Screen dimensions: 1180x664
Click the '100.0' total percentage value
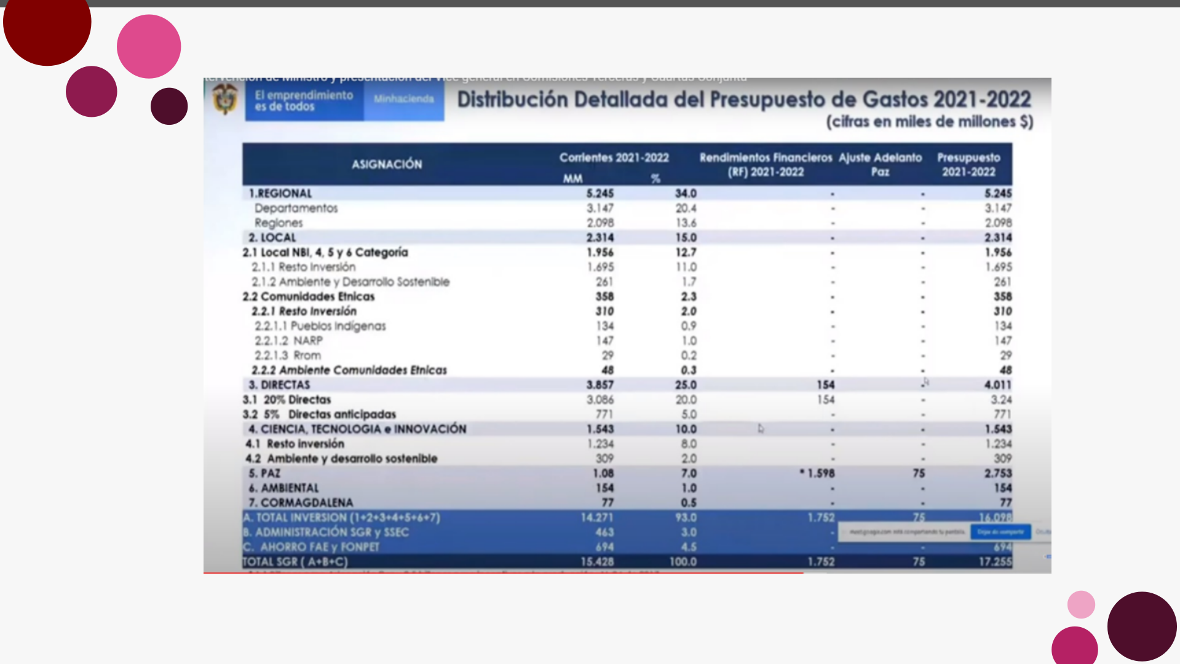[683, 562]
